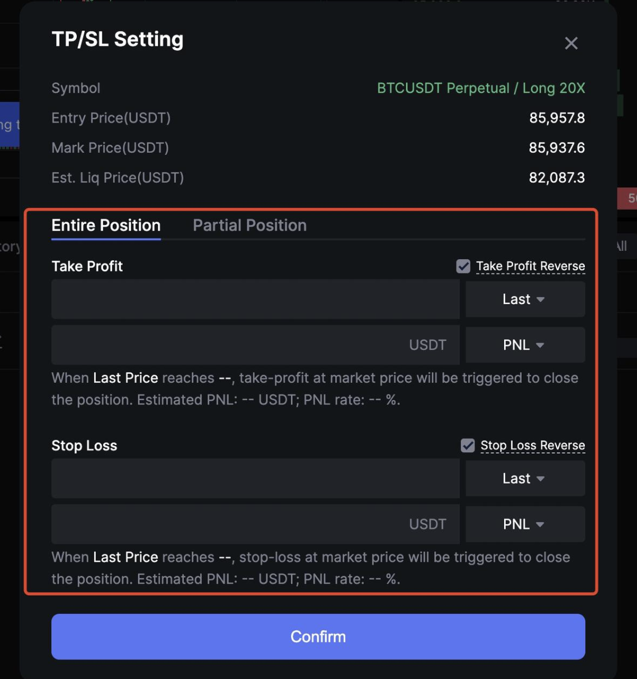Click the Stop Loss Reverse underlined label

click(533, 445)
